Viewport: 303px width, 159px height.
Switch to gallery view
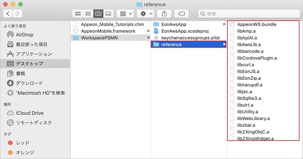[x=108, y=14]
